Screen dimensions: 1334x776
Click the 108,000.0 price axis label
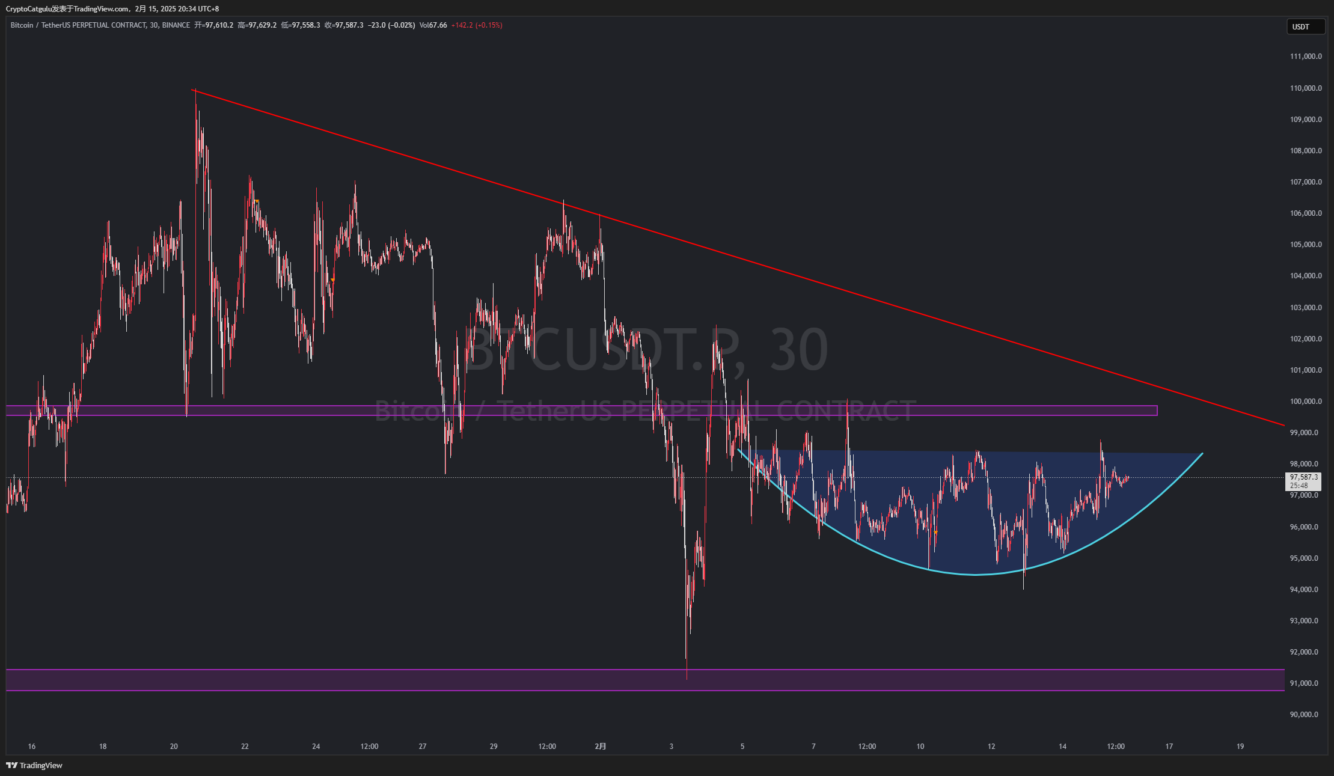(1306, 150)
